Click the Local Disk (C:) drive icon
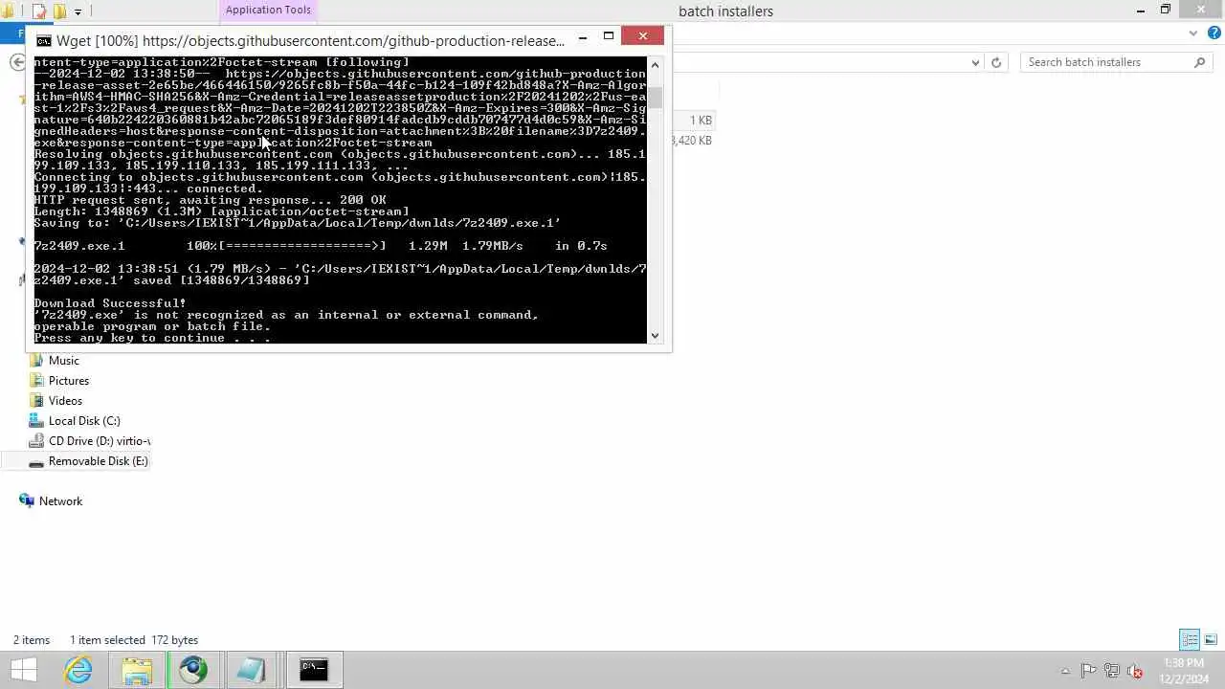1225x689 pixels. click(x=36, y=421)
